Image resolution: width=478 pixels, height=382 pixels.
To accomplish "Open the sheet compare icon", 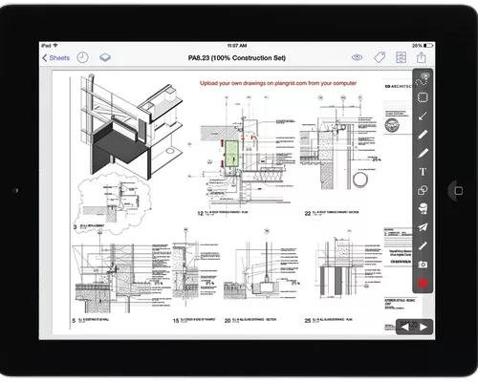I will pos(401,57).
